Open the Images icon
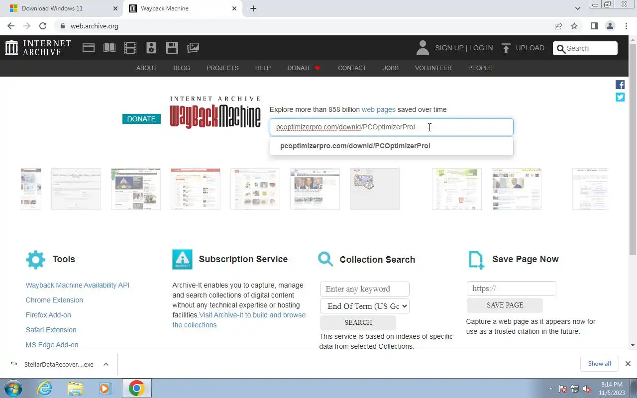The image size is (637, 398). [193, 48]
